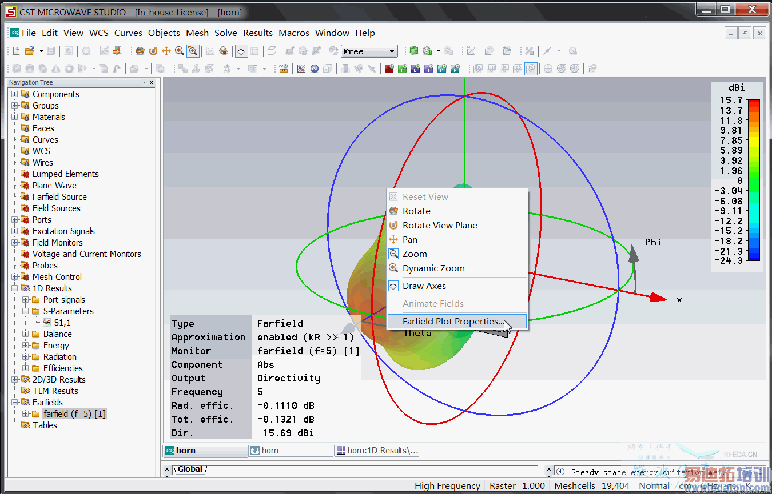Viewport: 772px width, 494px height.
Task: Click the Pan icon in context menu
Action: pos(393,239)
